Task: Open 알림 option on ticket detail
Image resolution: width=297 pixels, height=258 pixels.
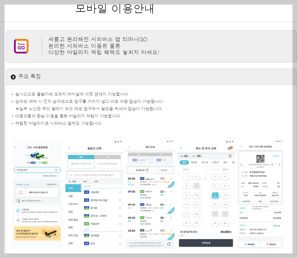Action: coord(260,201)
